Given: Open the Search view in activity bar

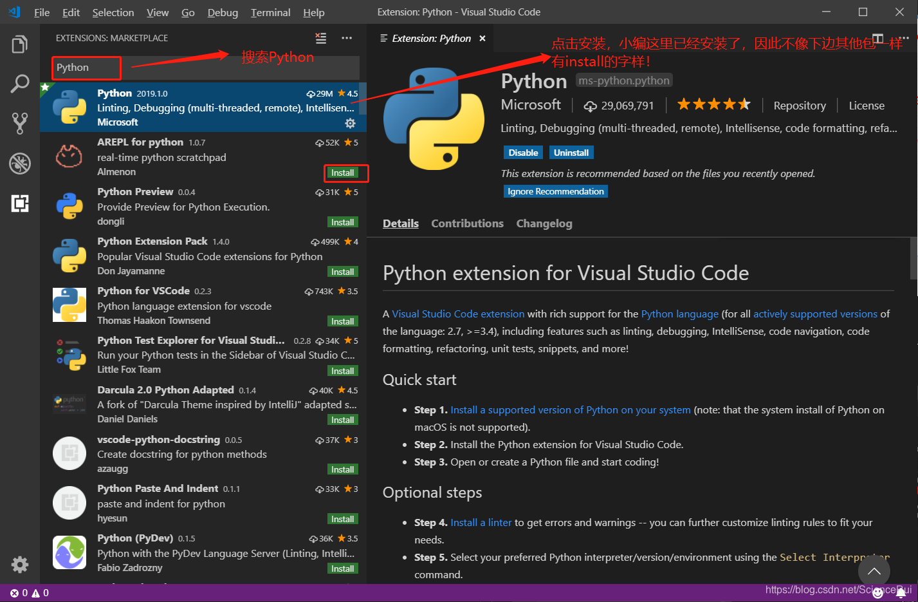Looking at the screenshot, I should pyautogui.click(x=20, y=84).
